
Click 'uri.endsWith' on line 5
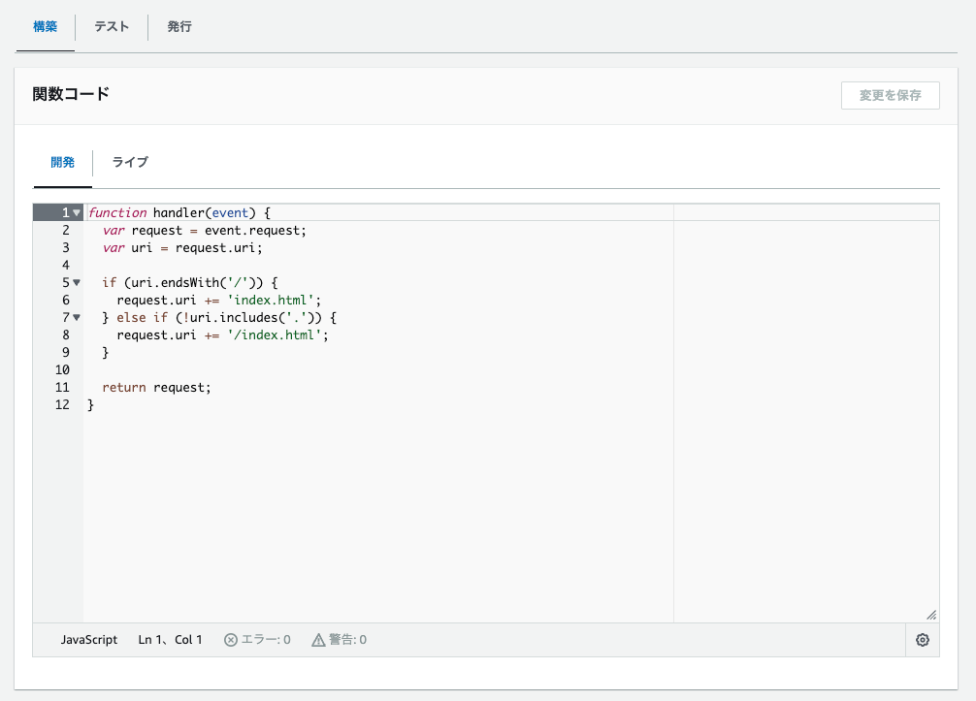[x=176, y=282]
